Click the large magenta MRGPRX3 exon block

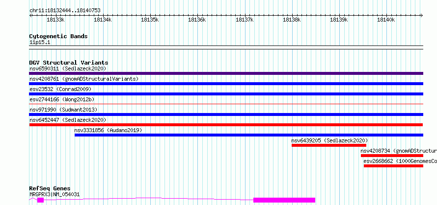point(284,200)
